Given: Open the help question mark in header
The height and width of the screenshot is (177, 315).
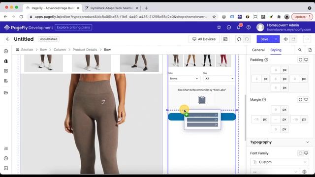Looking at the screenshot, I should (249, 28).
